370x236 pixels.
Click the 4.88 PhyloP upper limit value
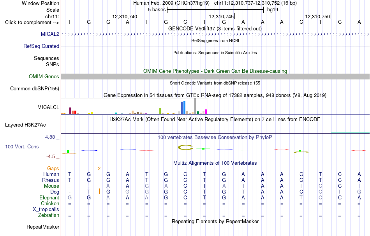pyautogui.click(x=50, y=137)
